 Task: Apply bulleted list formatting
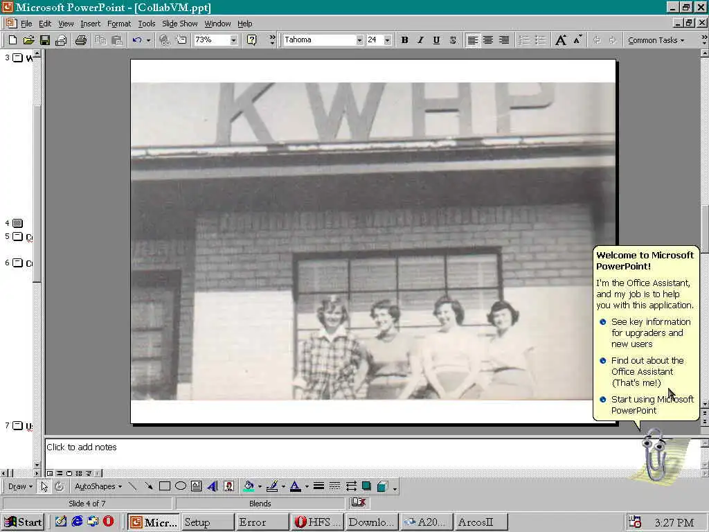540,40
